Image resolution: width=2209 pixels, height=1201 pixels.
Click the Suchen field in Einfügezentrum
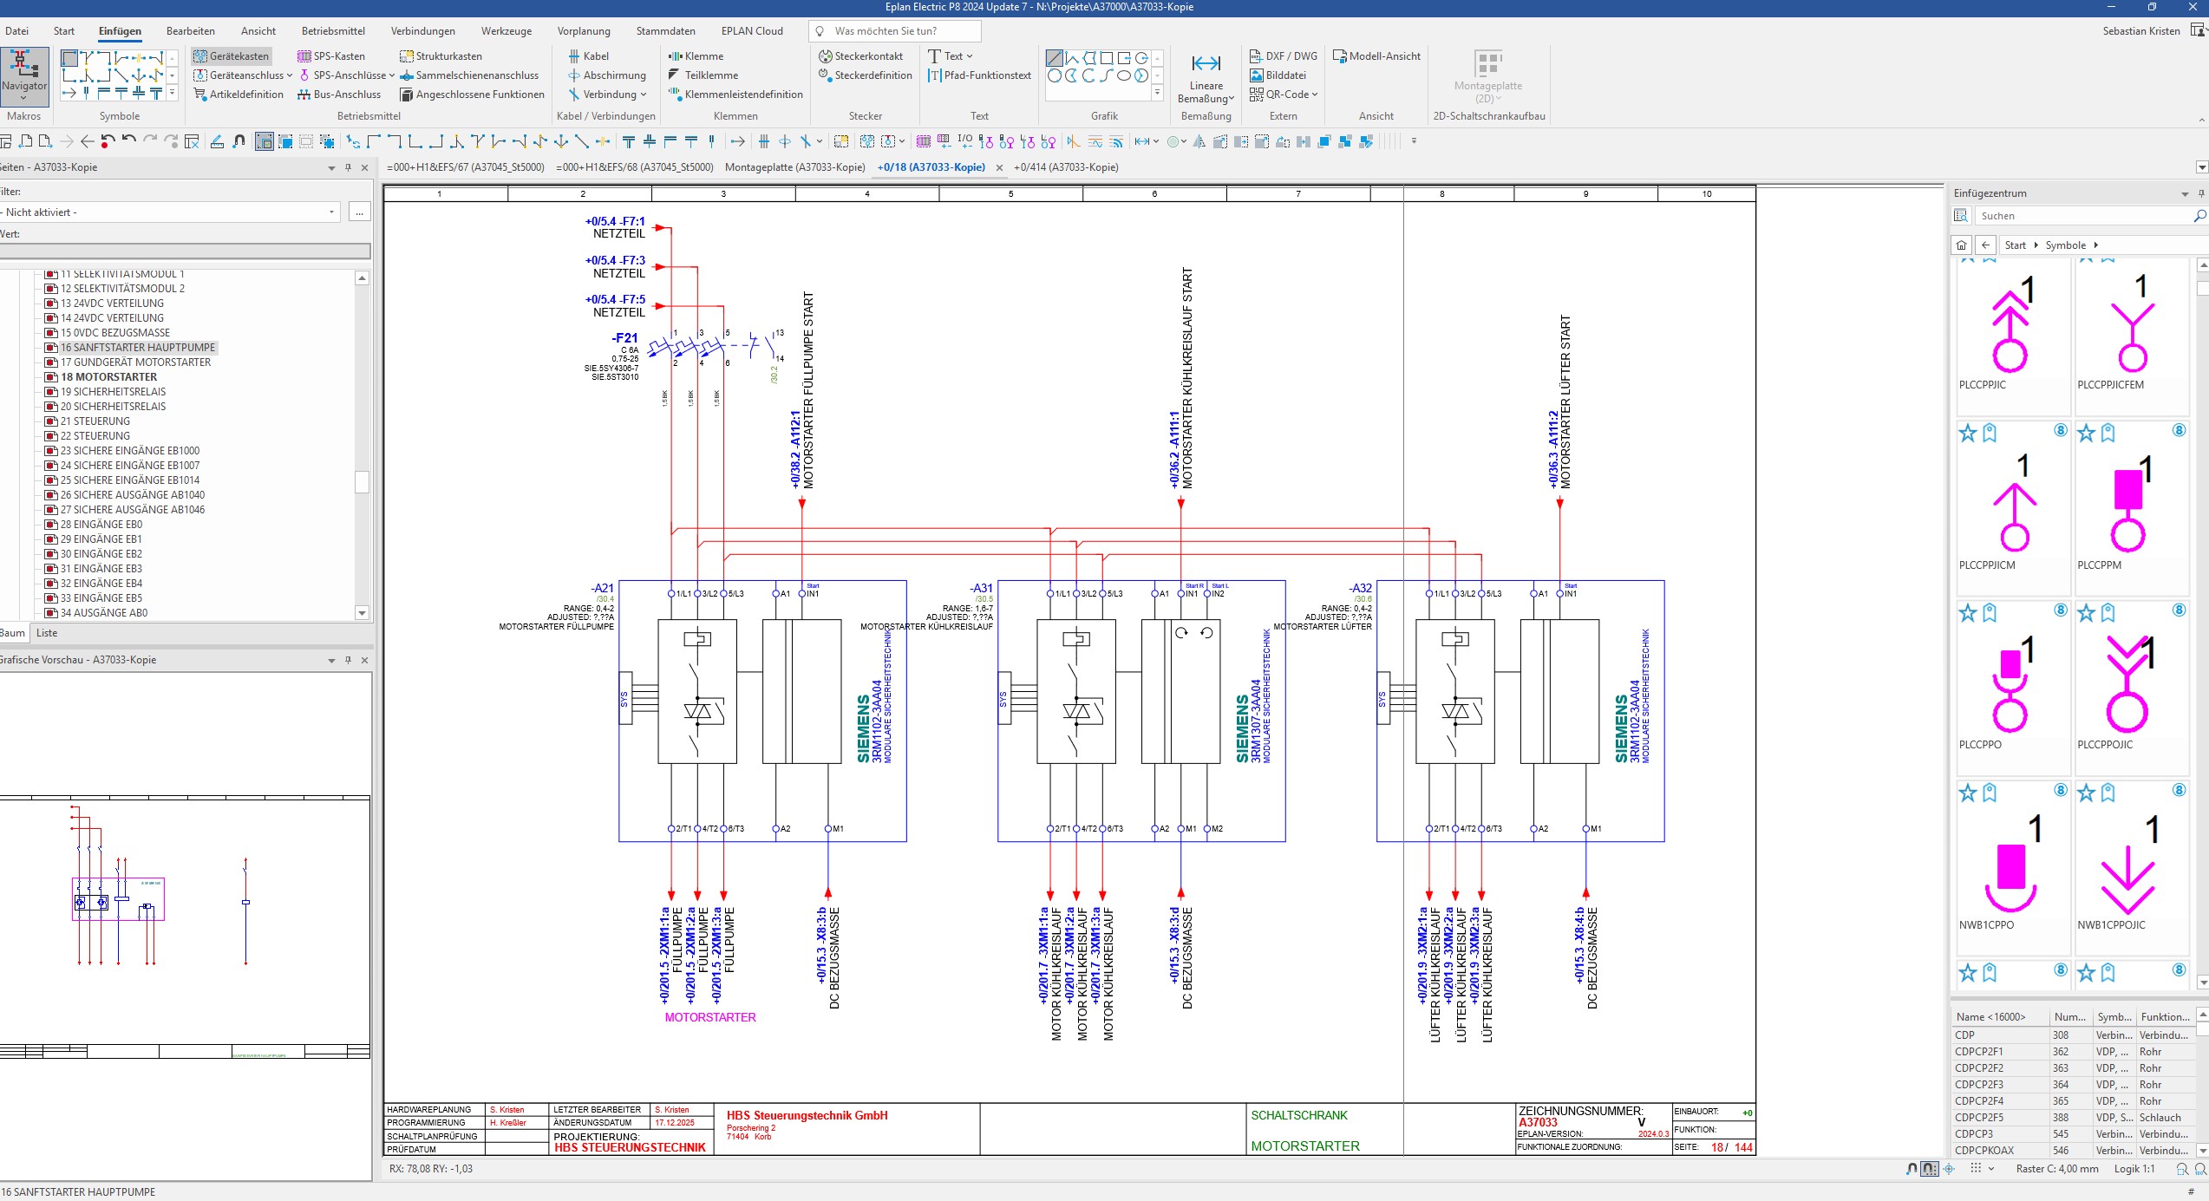point(2082,216)
